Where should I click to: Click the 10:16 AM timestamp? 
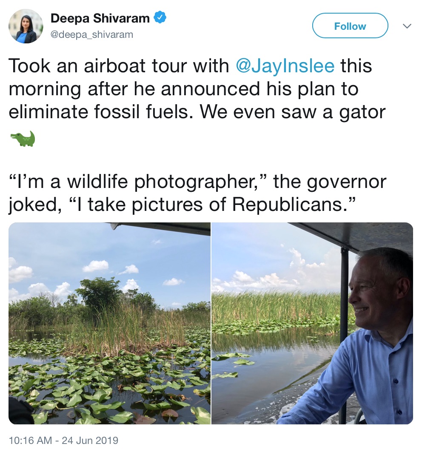[x=31, y=440]
